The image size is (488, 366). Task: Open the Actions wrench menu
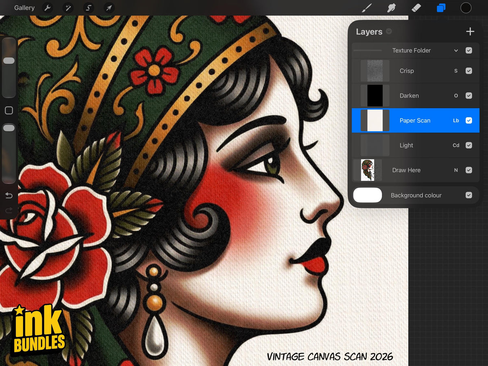point(48,8)
